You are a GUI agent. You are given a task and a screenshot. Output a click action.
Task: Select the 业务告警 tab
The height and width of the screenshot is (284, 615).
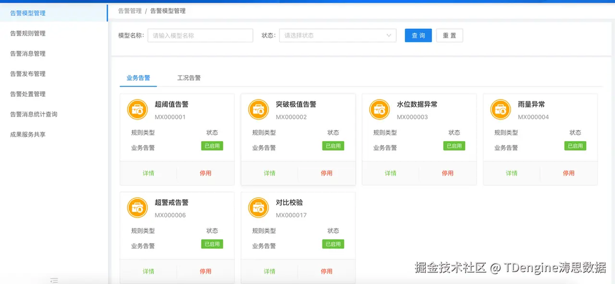pos(138,78)
